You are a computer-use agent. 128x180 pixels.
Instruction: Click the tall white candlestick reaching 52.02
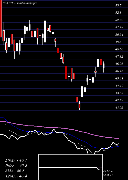coord(45,32)
